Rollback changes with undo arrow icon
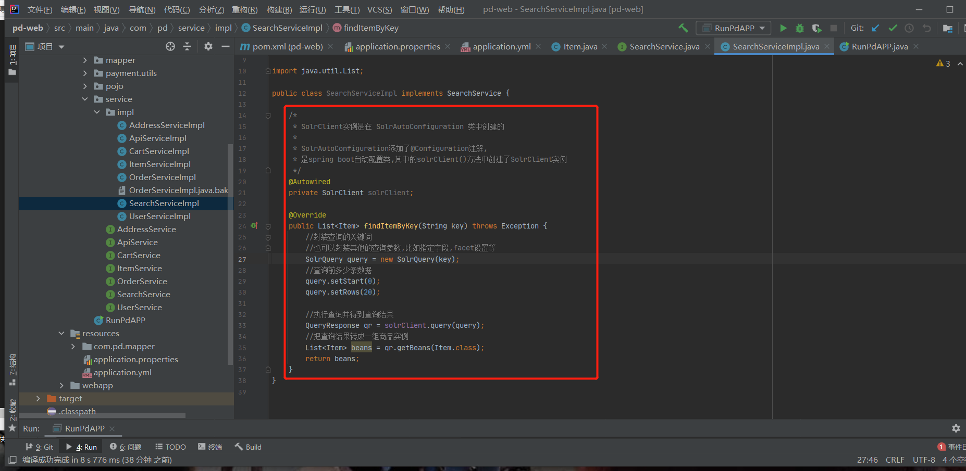 tap(926, 28)
